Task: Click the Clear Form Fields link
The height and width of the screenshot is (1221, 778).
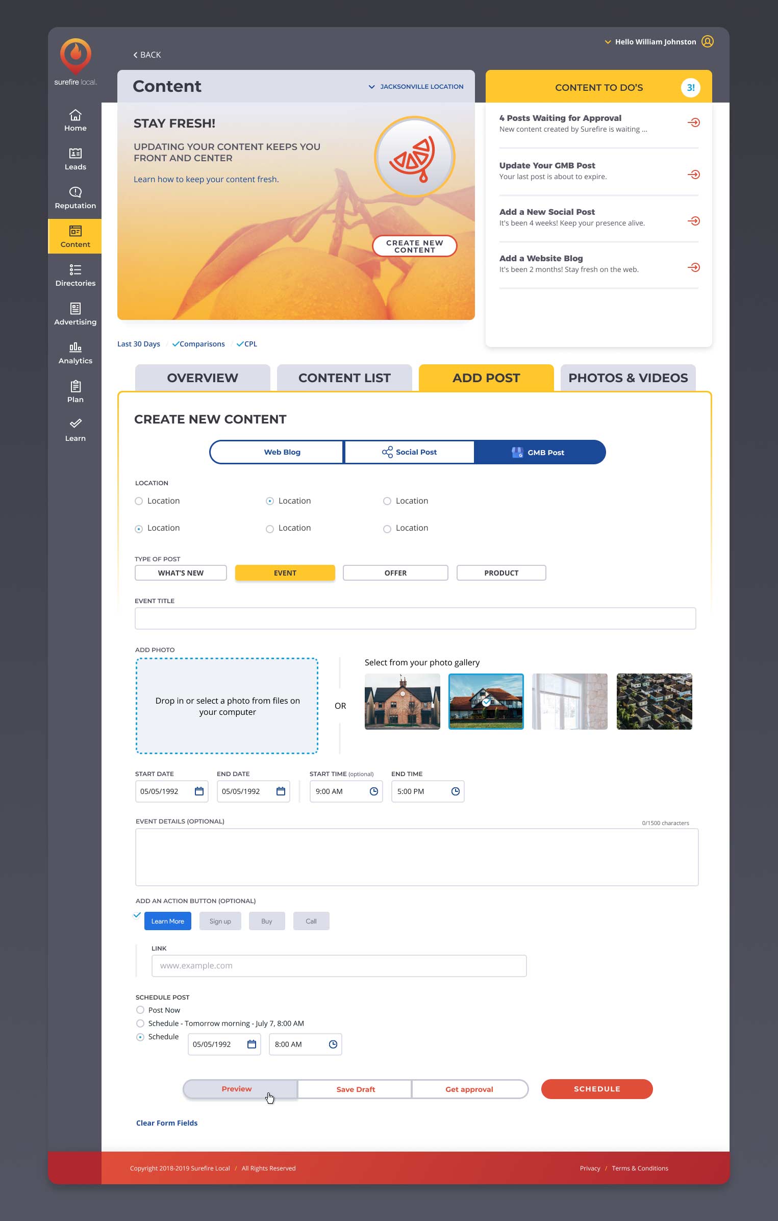Action: (x=167, y=1123)
